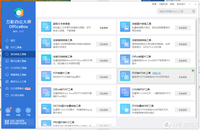
Task: Select the 全能音频转换工具 icon
Action: tap(46, 43)
